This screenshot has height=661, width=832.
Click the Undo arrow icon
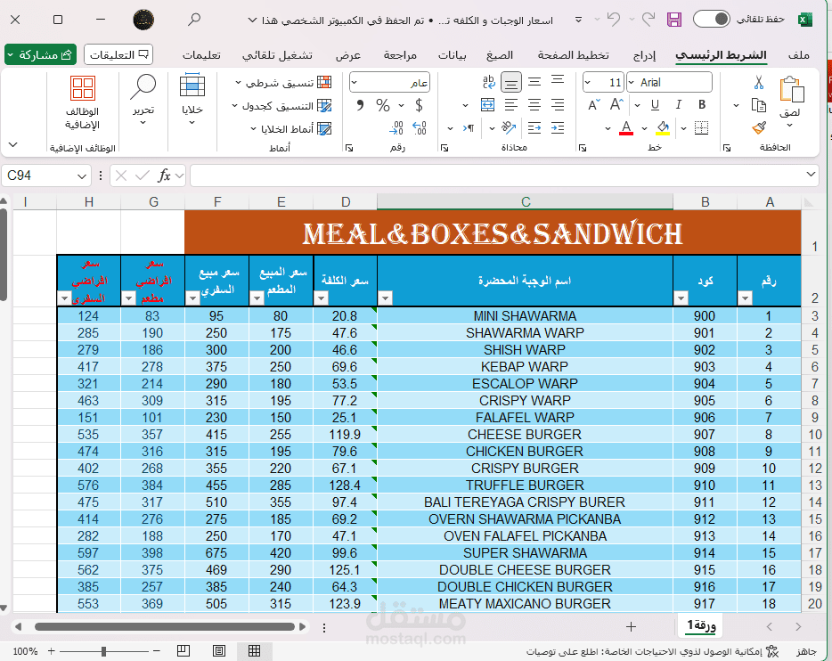(614, 20)
